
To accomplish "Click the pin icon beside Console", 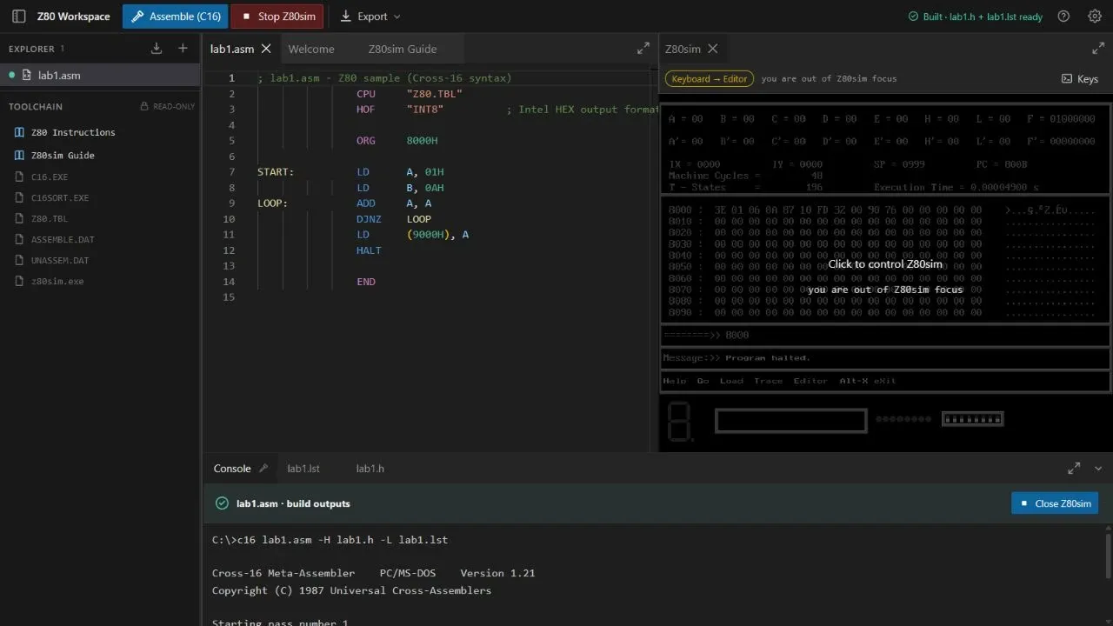I will click(263, 468).
